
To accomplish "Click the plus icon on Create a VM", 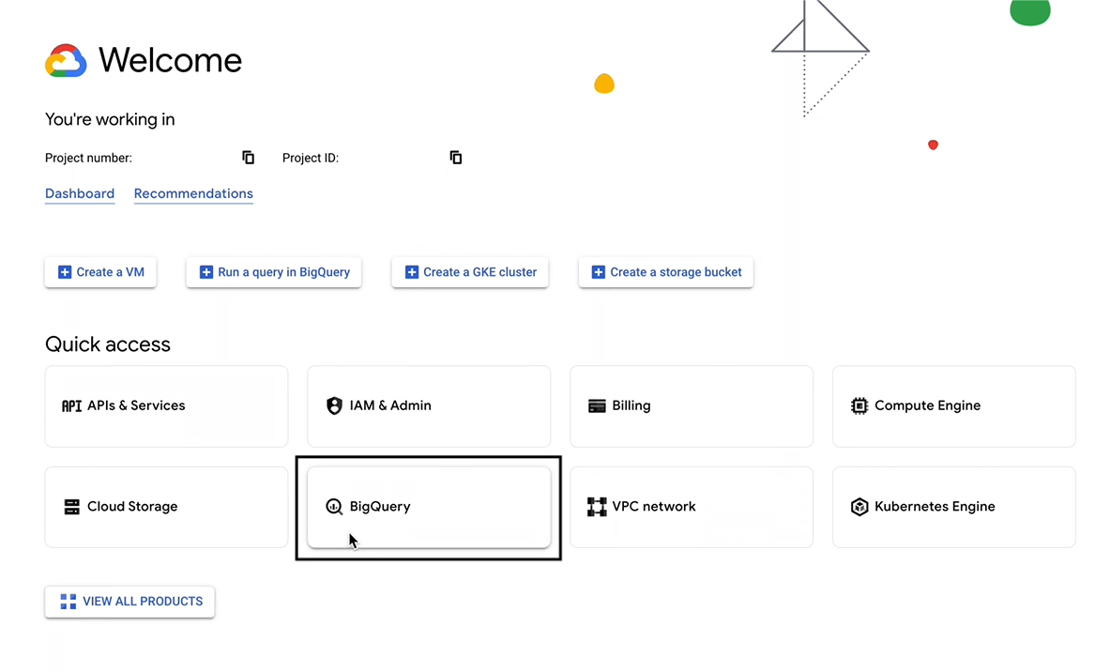I will tap(65, 272).
